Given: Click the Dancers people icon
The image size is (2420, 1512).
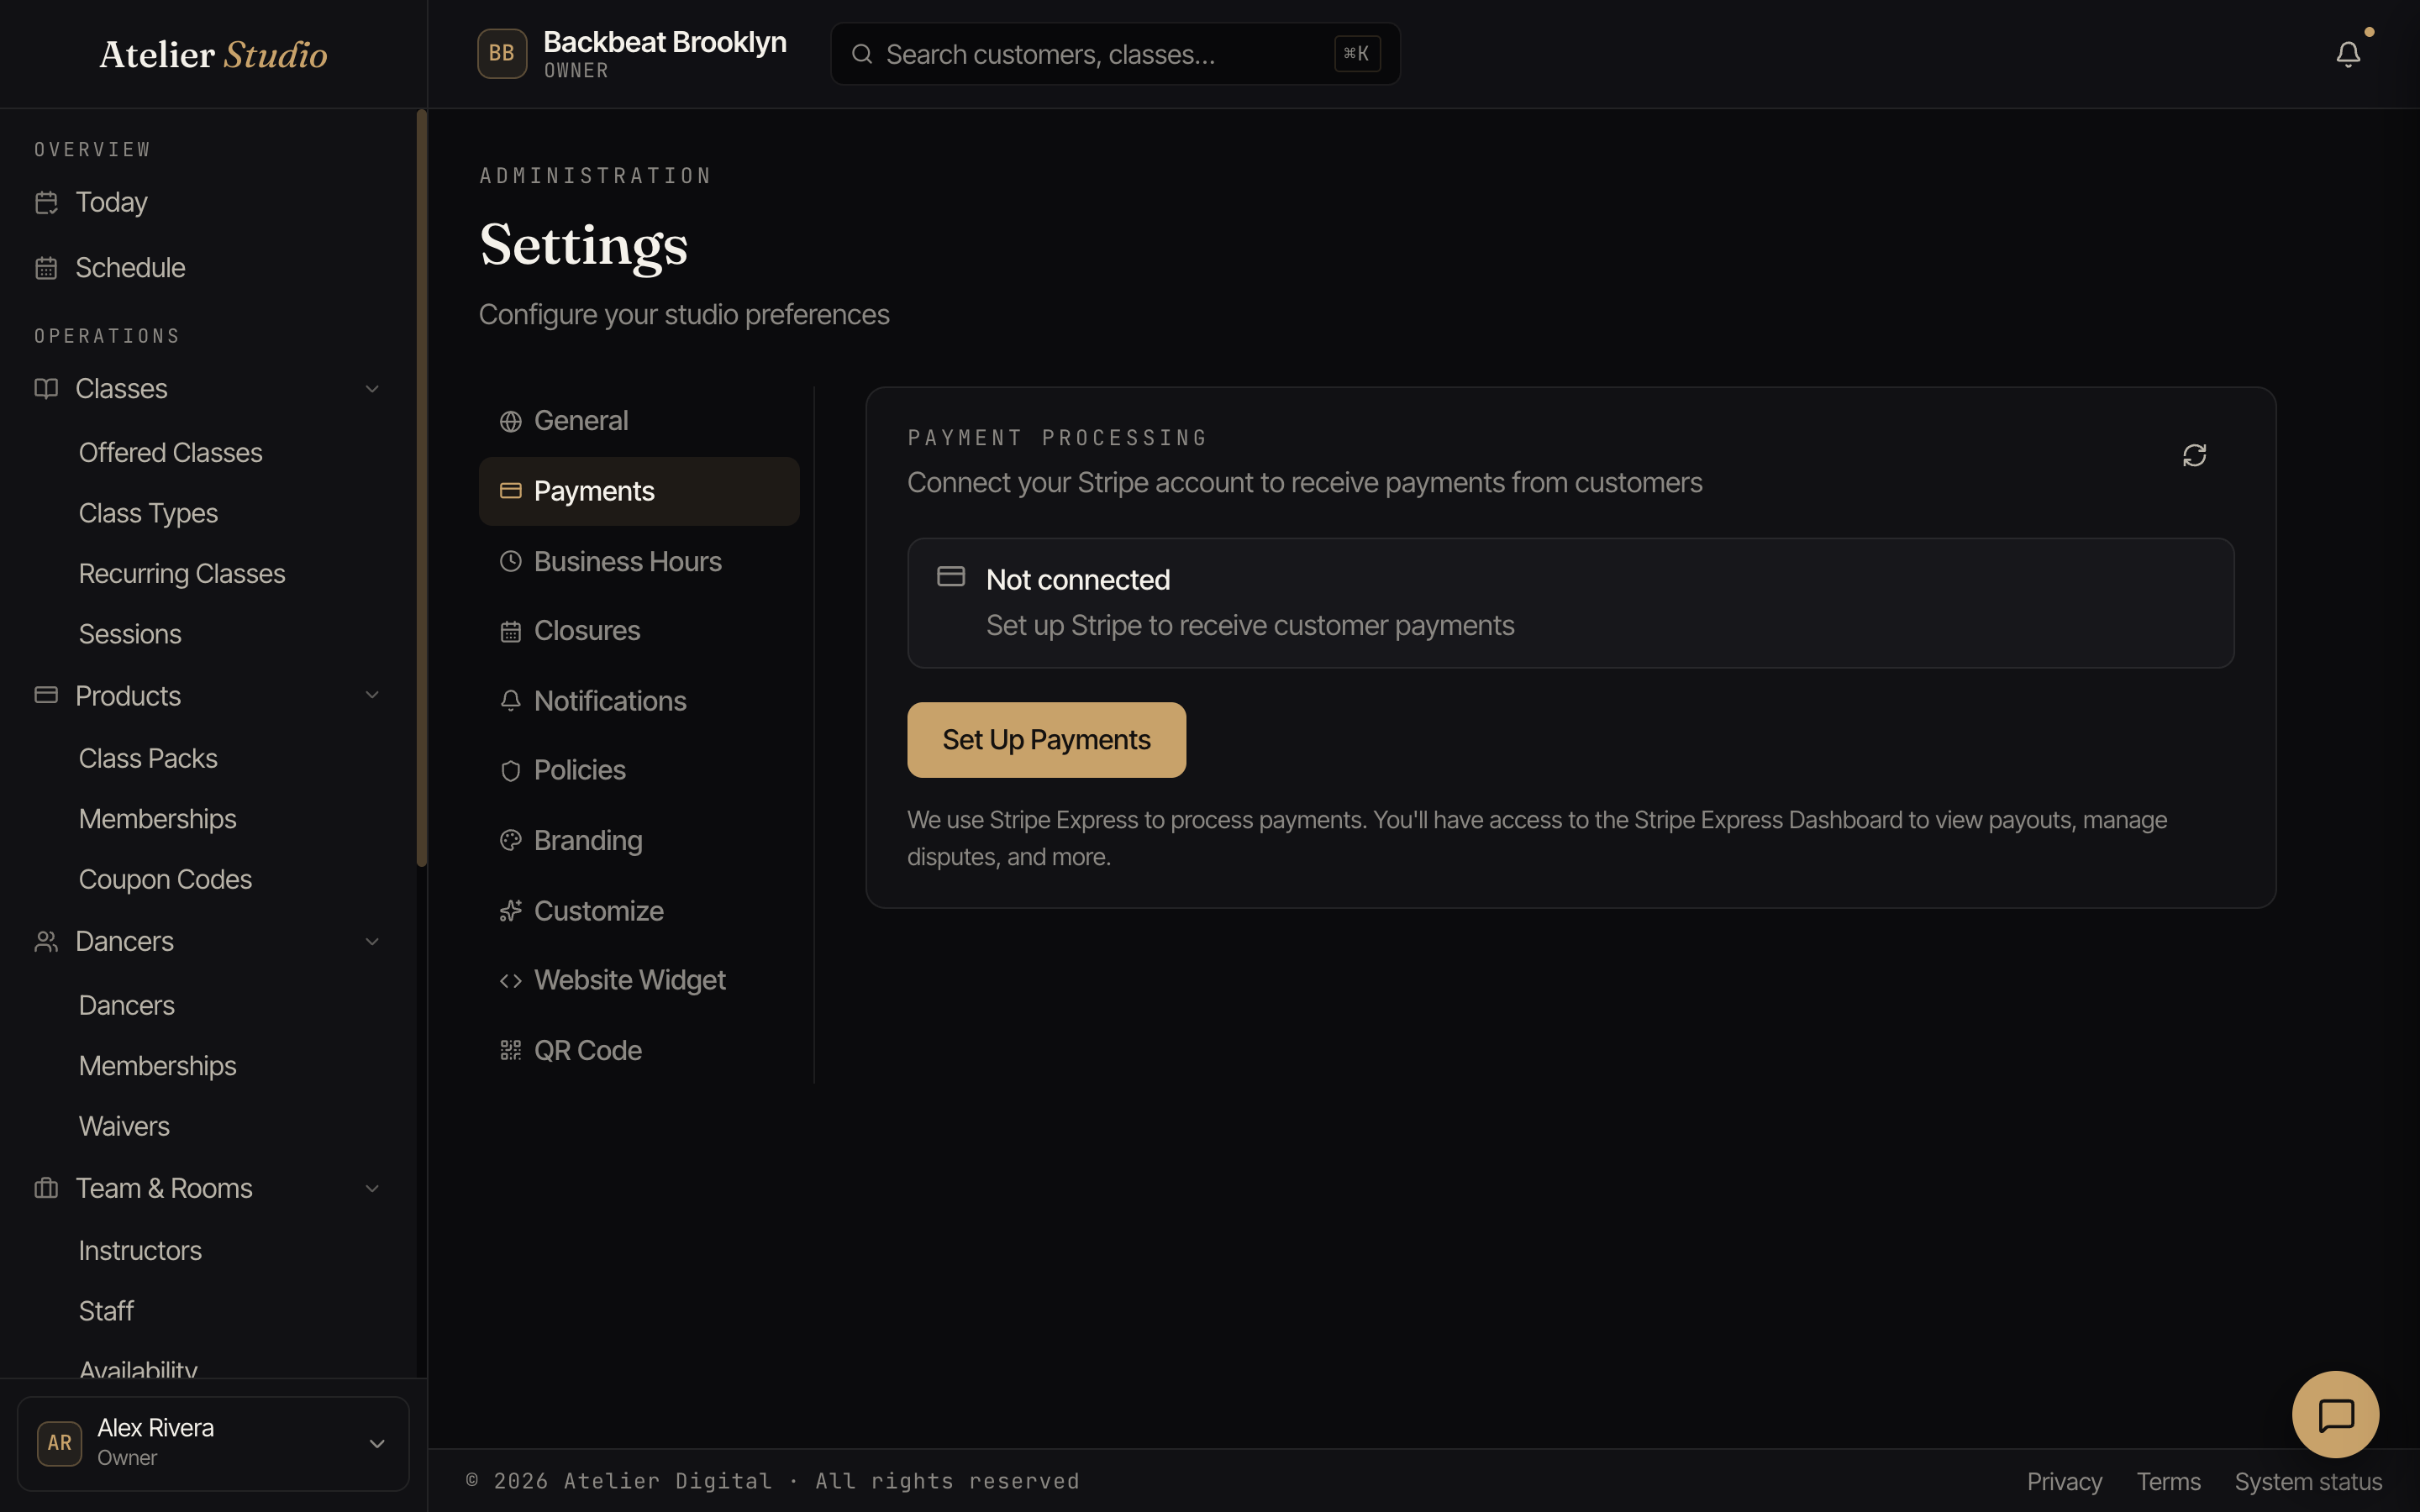Looking at the screenshot, I should [x=46, y=942].
